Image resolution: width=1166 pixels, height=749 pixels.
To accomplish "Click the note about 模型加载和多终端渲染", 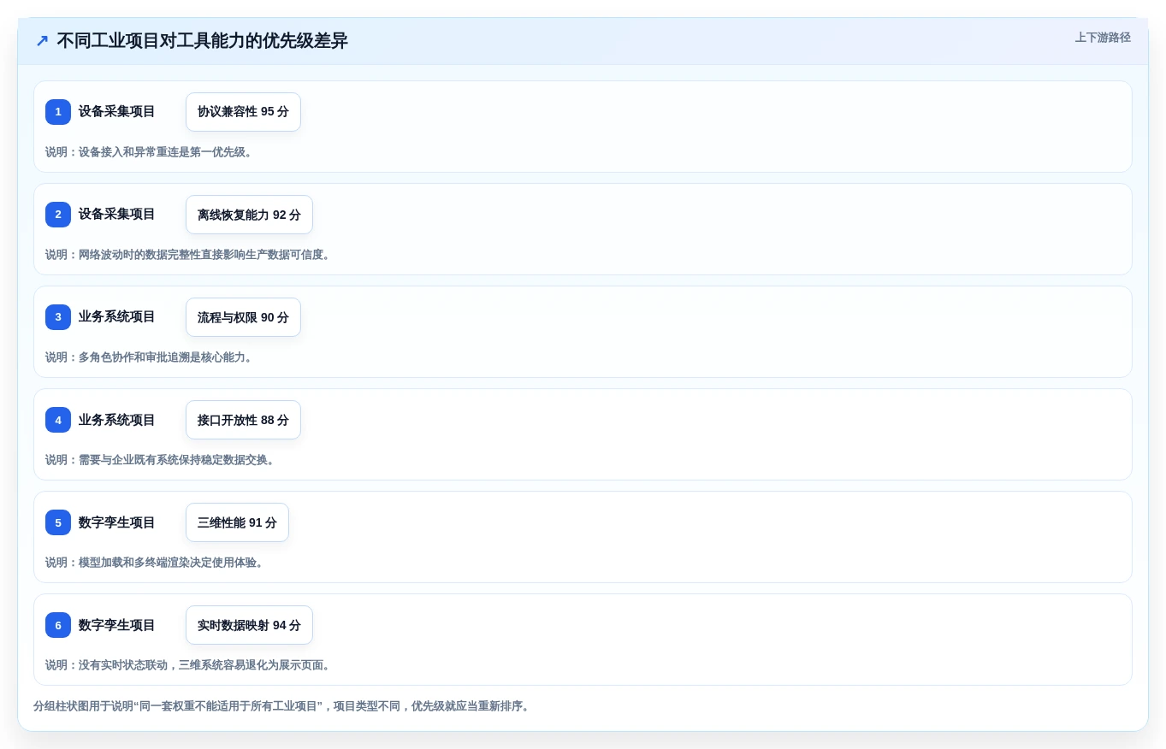I will tap(157, 563).
